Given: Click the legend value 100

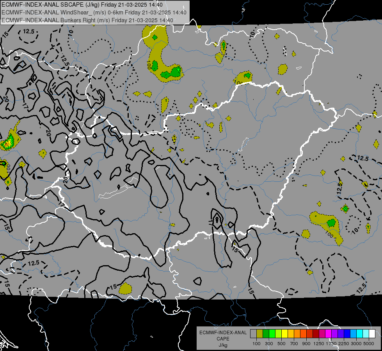Looking at the screenshot, I should 256,344.
